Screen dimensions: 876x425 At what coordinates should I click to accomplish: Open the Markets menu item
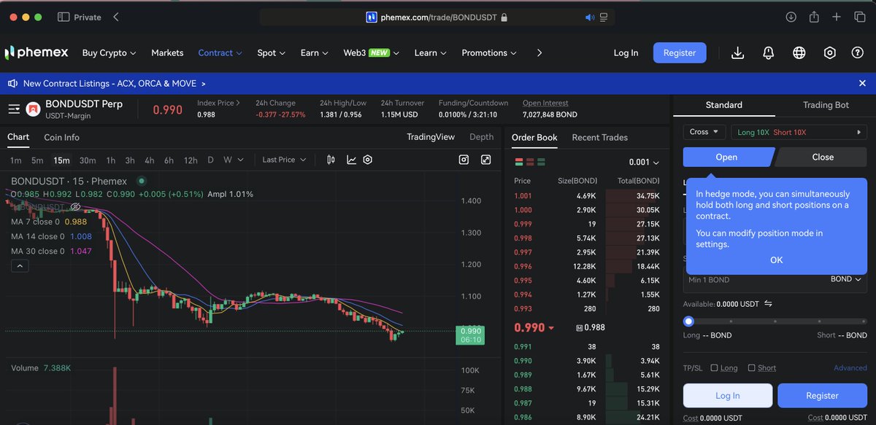pos(167,52)
